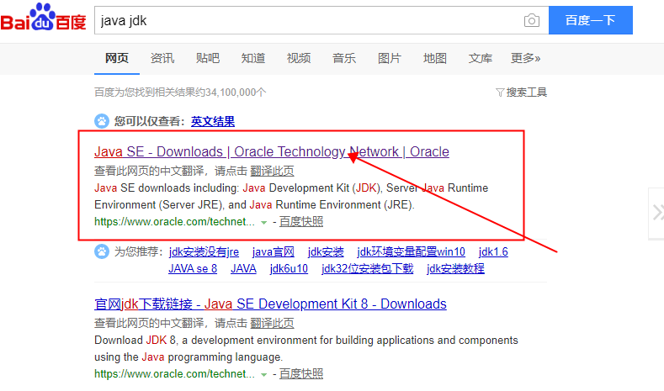Open the 英文结果 link
The image size is (664, 391).
pos(213,121)
